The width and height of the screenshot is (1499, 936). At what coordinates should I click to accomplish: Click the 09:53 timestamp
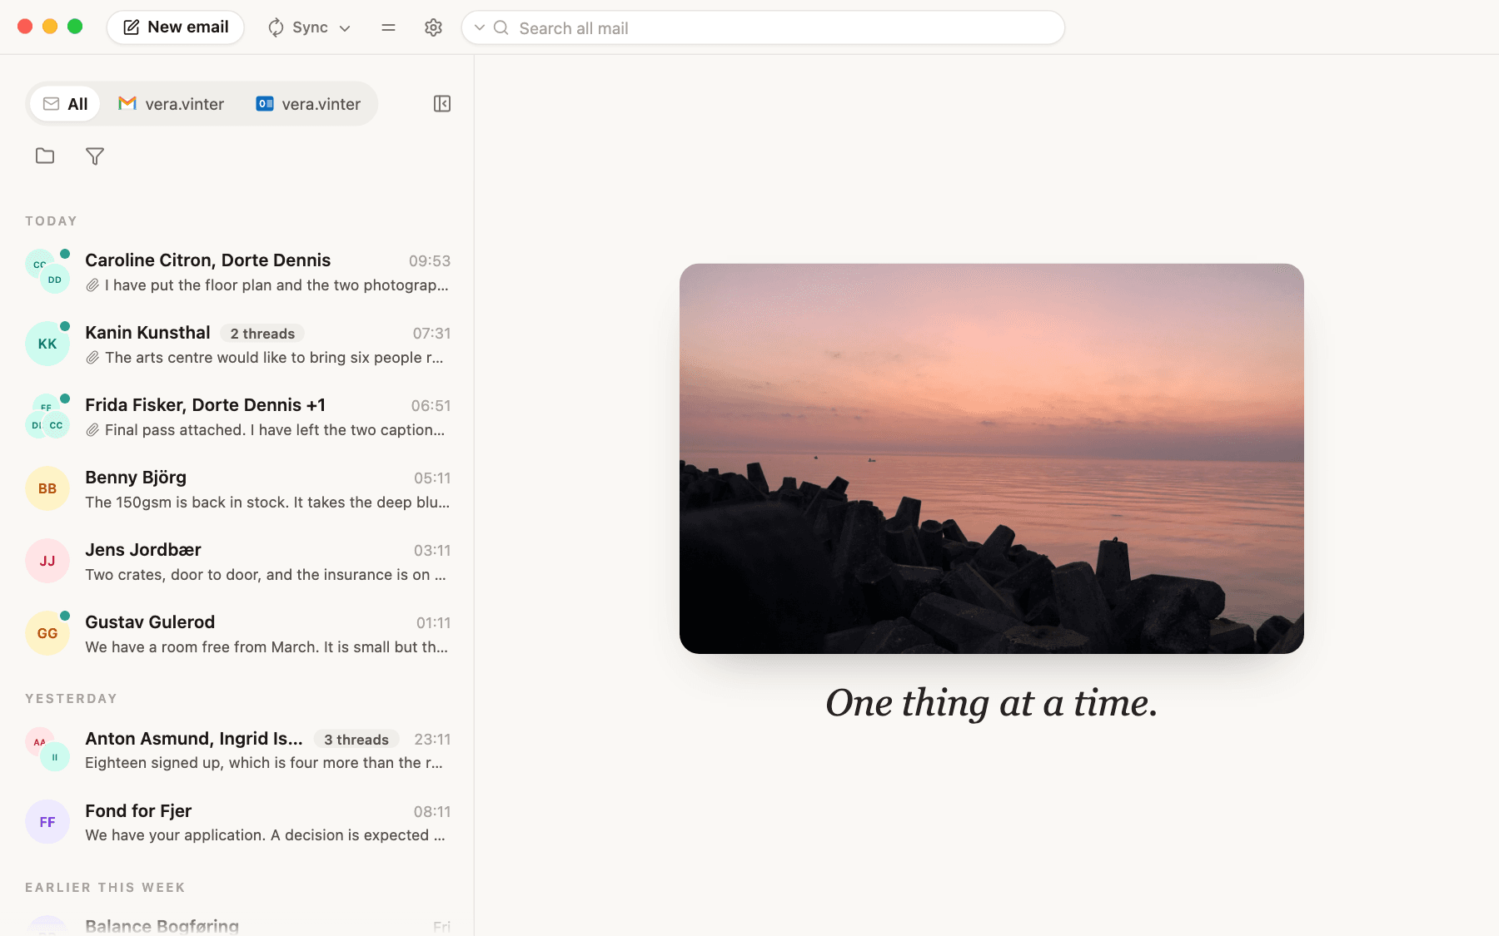click(430, 261)
